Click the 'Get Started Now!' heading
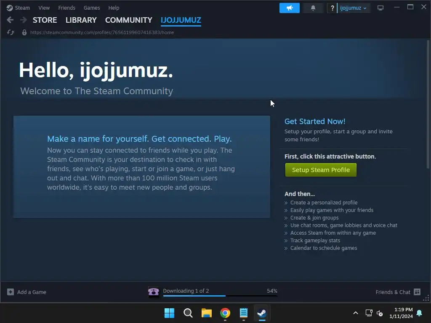 (315, 122)
